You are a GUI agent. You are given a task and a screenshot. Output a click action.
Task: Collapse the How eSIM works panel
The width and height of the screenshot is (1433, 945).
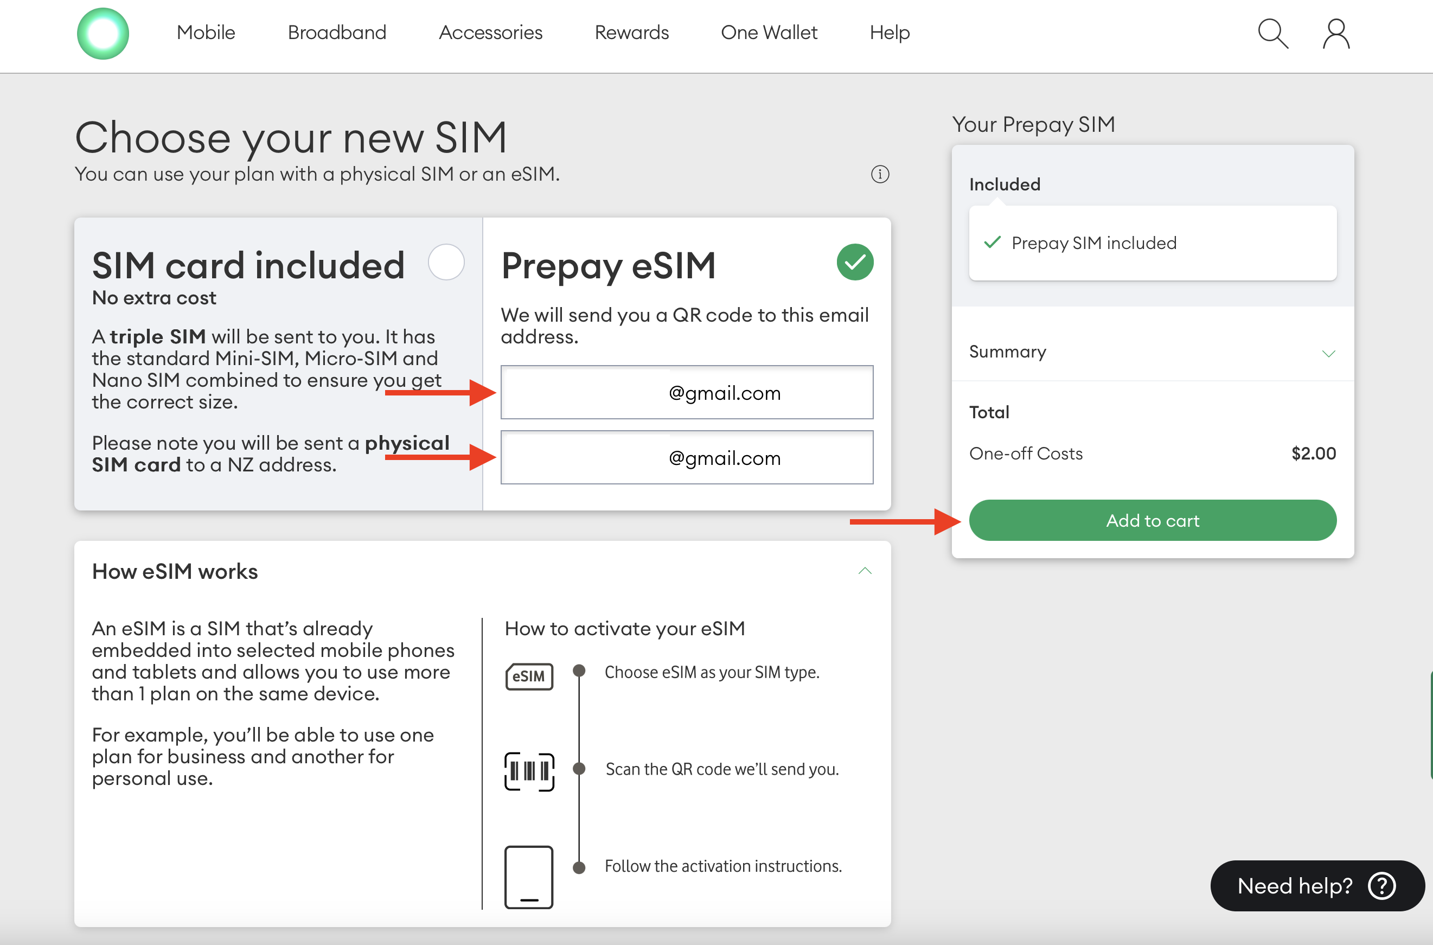pyautogui.click(x=864, y=571)
